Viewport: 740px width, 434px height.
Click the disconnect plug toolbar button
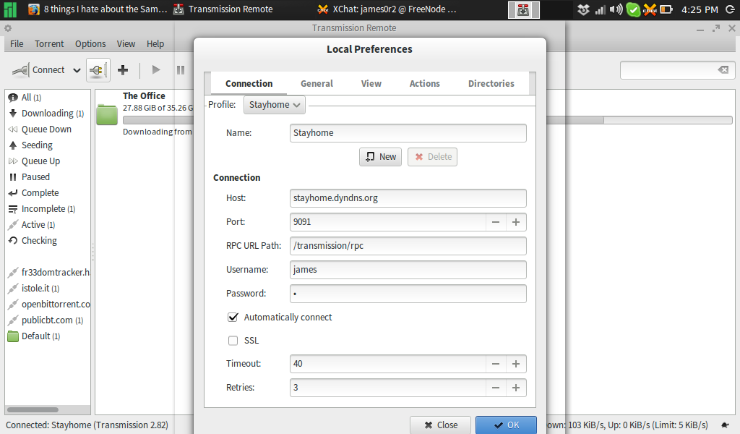point(98,70)
